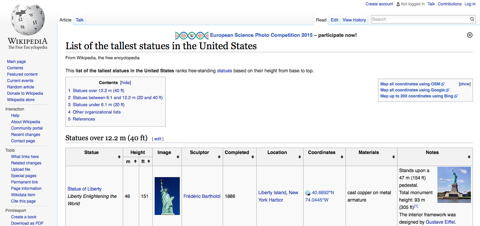The width and height of the screenshot is (480, 226).
Task: Jump to Statues over 12.2 m section
Action: pyautogui.click(x=96, y=91)
